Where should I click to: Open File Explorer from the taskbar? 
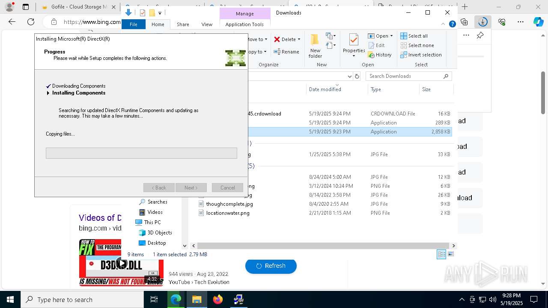(x=197, y=299)
